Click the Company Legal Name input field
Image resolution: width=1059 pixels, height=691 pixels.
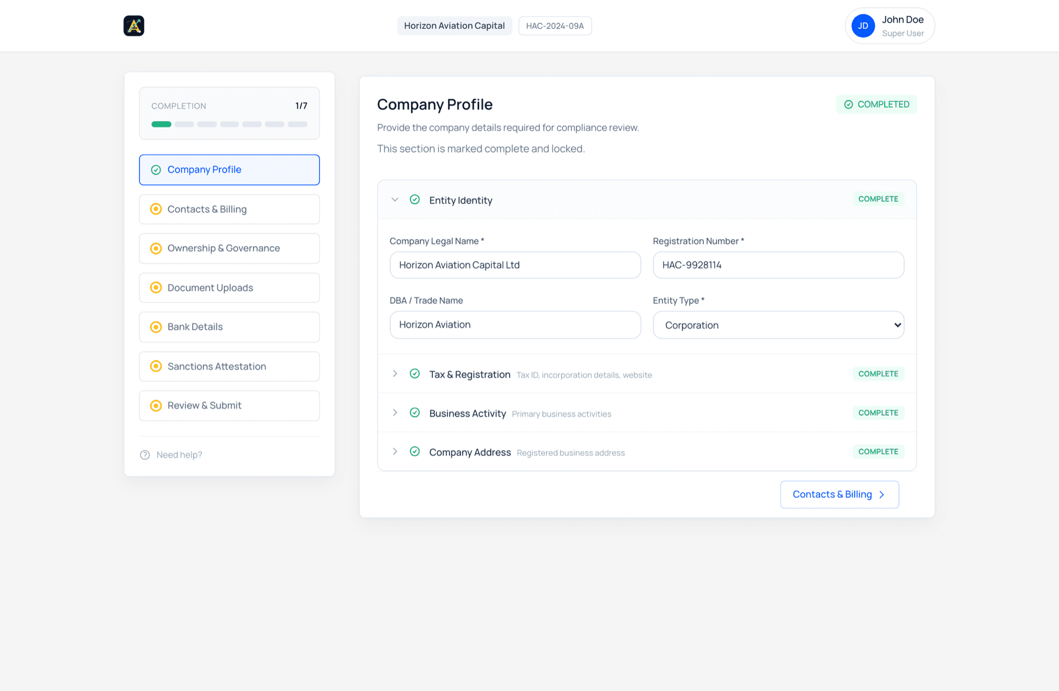[x=515, y=265]
